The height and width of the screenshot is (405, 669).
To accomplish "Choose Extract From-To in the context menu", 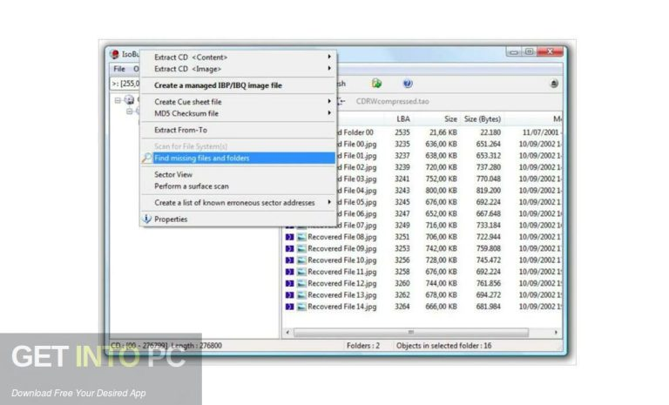I will (180, 130).
